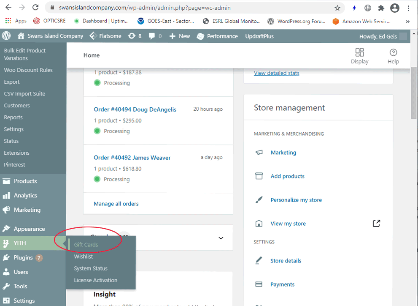Choose System Status in YITH flyout

(x=91, y=268)
